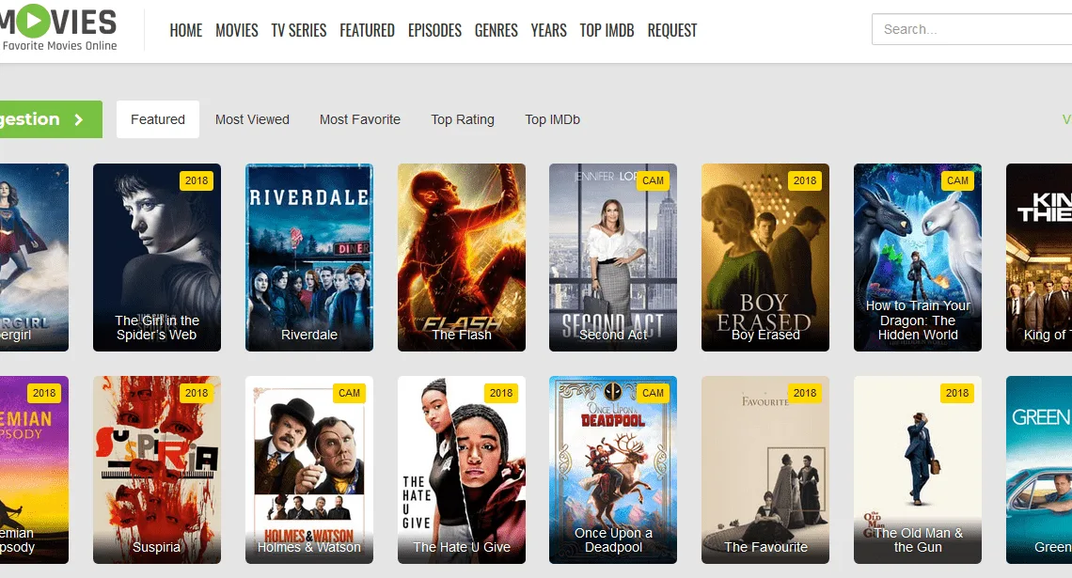This screenshot has width=1072, height=578.
Task: Switch to Top Rating tab
Action: pyautogui.click(x=463, y=118)
